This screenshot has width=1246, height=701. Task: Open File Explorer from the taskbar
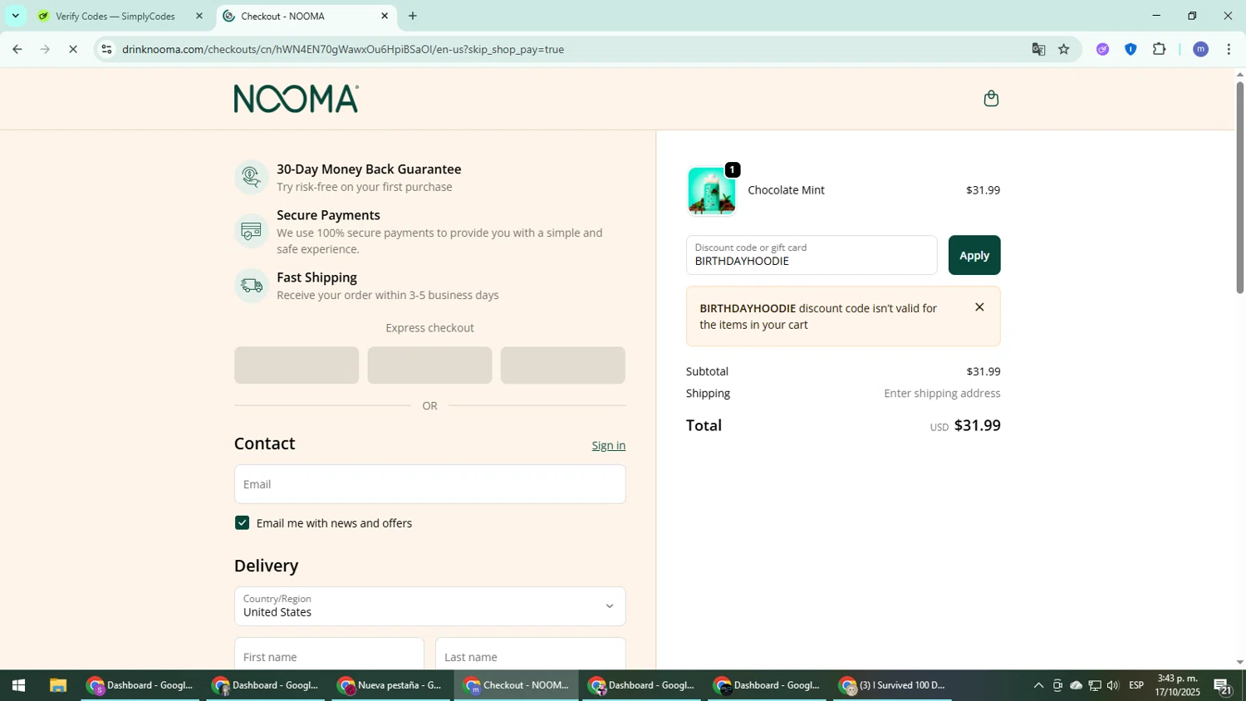pos(57,685)
